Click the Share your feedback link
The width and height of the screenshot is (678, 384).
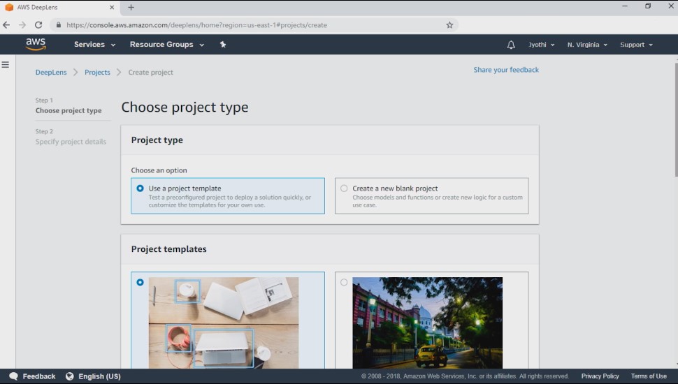tap(506, 70)
